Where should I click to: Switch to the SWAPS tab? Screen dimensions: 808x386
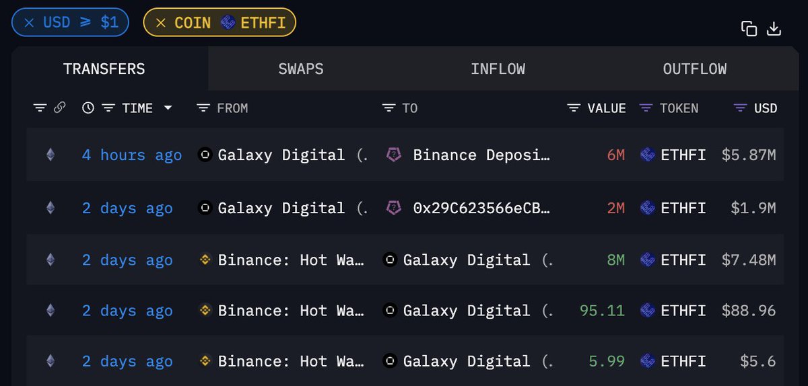click(x=301, y=69)
